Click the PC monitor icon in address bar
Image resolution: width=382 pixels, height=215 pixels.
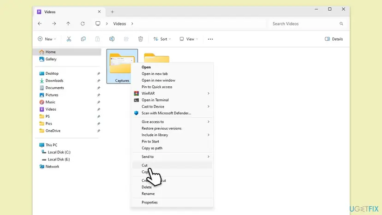point(98,24)
